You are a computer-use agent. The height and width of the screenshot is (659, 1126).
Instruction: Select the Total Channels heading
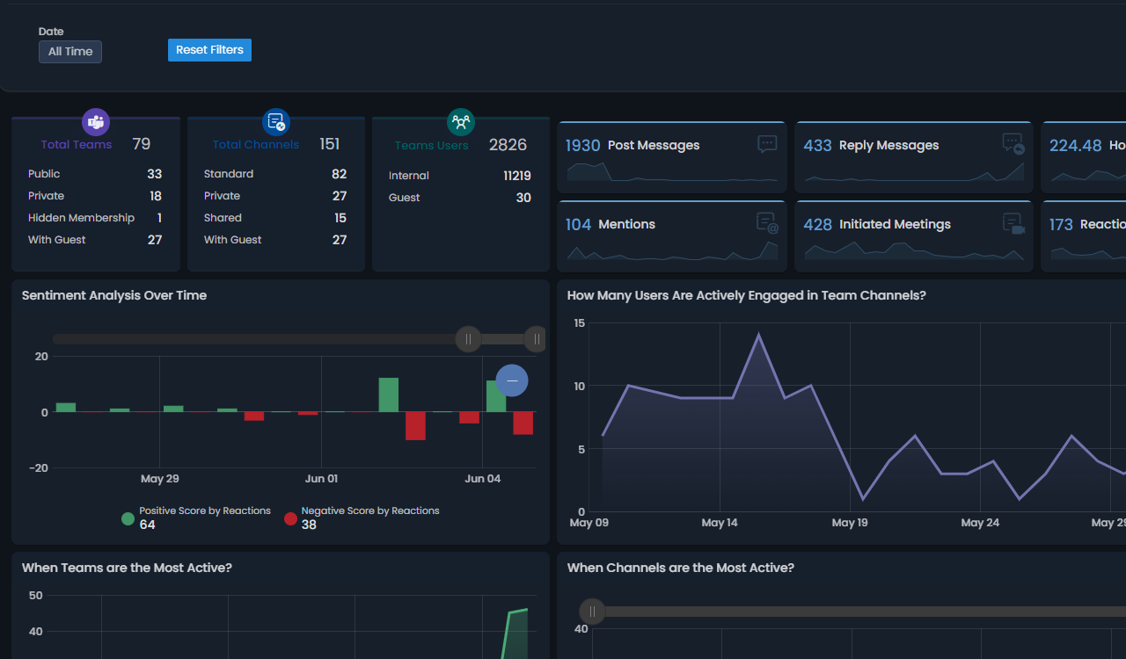[x=255, y=145]
